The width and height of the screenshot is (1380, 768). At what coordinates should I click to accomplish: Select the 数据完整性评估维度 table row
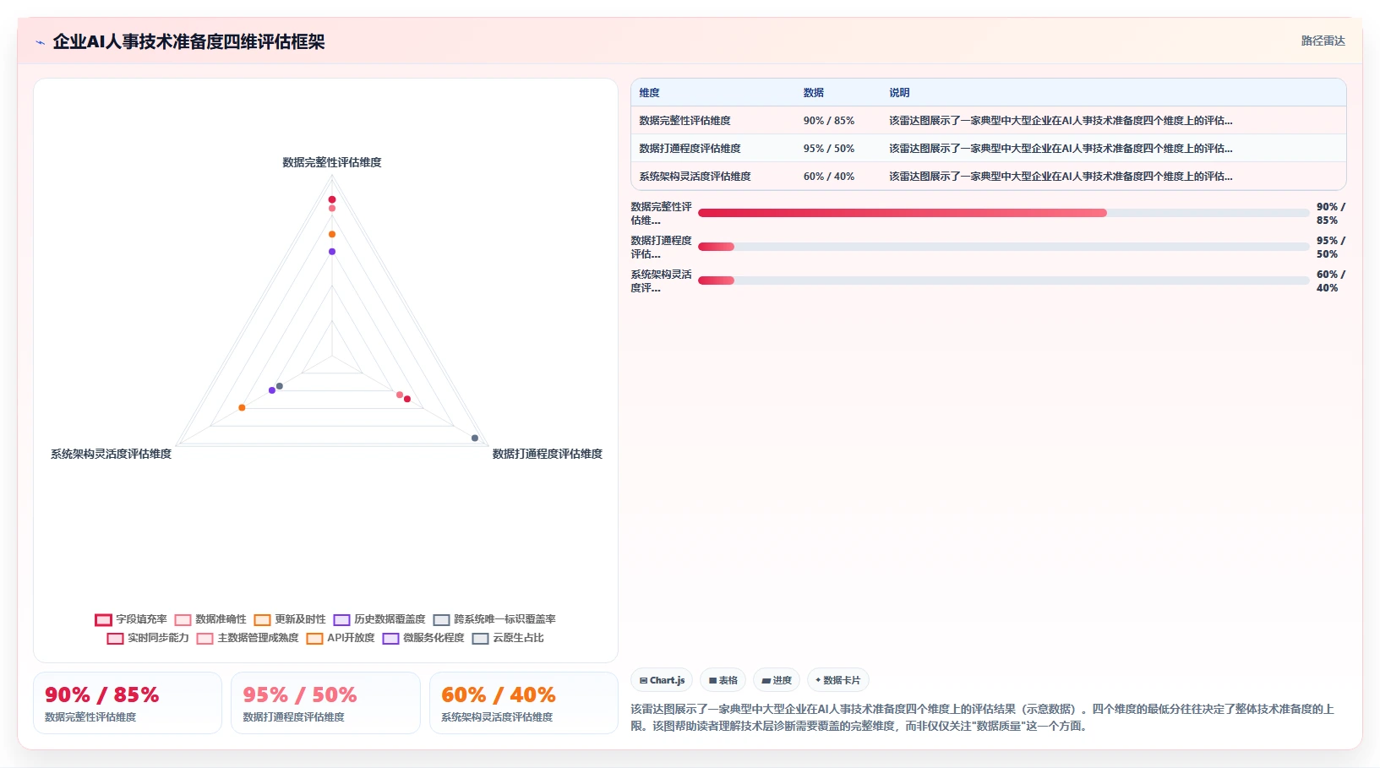[988, 121]
